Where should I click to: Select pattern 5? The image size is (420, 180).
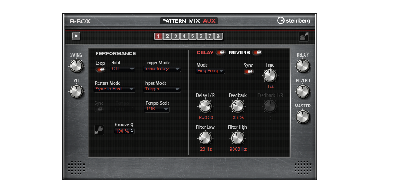(x=192, y=37)
